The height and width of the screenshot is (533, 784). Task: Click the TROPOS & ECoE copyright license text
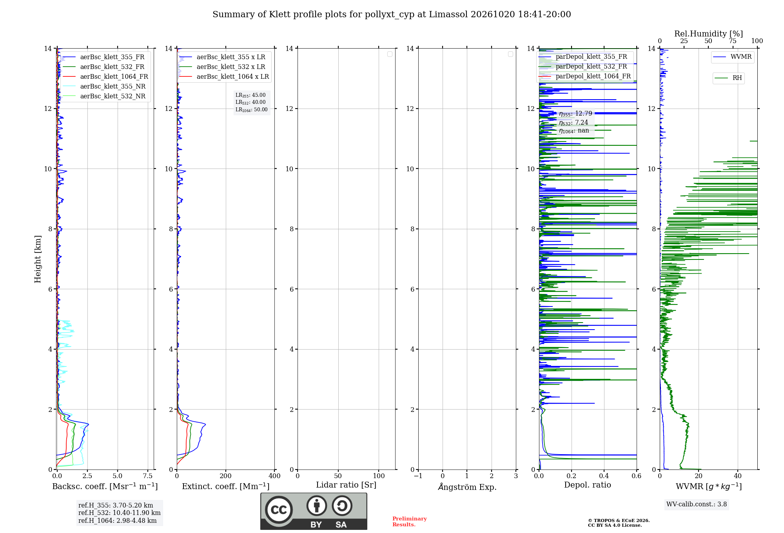(619, 523)
